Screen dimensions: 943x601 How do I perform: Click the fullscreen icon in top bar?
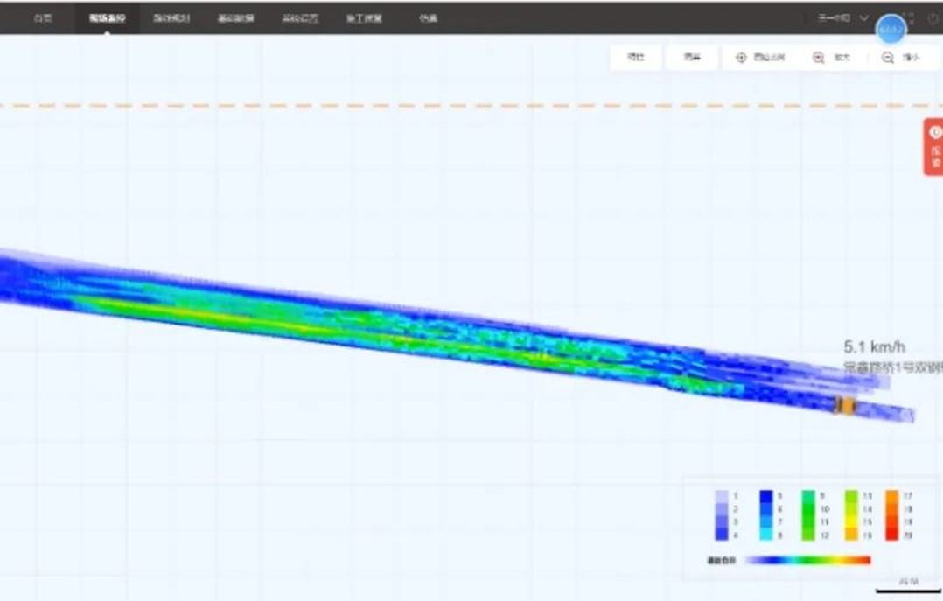[x=910, y=18]
